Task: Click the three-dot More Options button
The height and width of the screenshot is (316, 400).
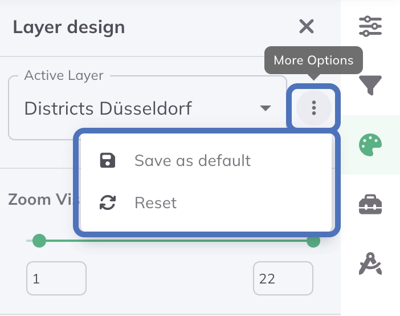Action: click(313, 107)
